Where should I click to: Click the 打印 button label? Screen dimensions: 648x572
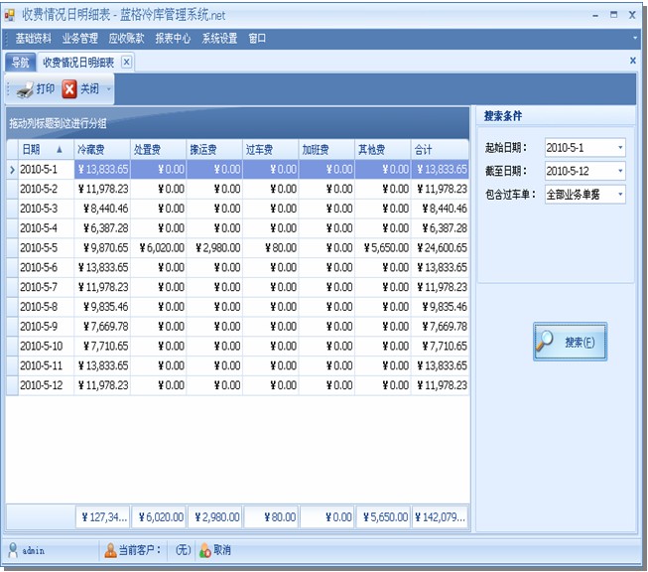46,89
